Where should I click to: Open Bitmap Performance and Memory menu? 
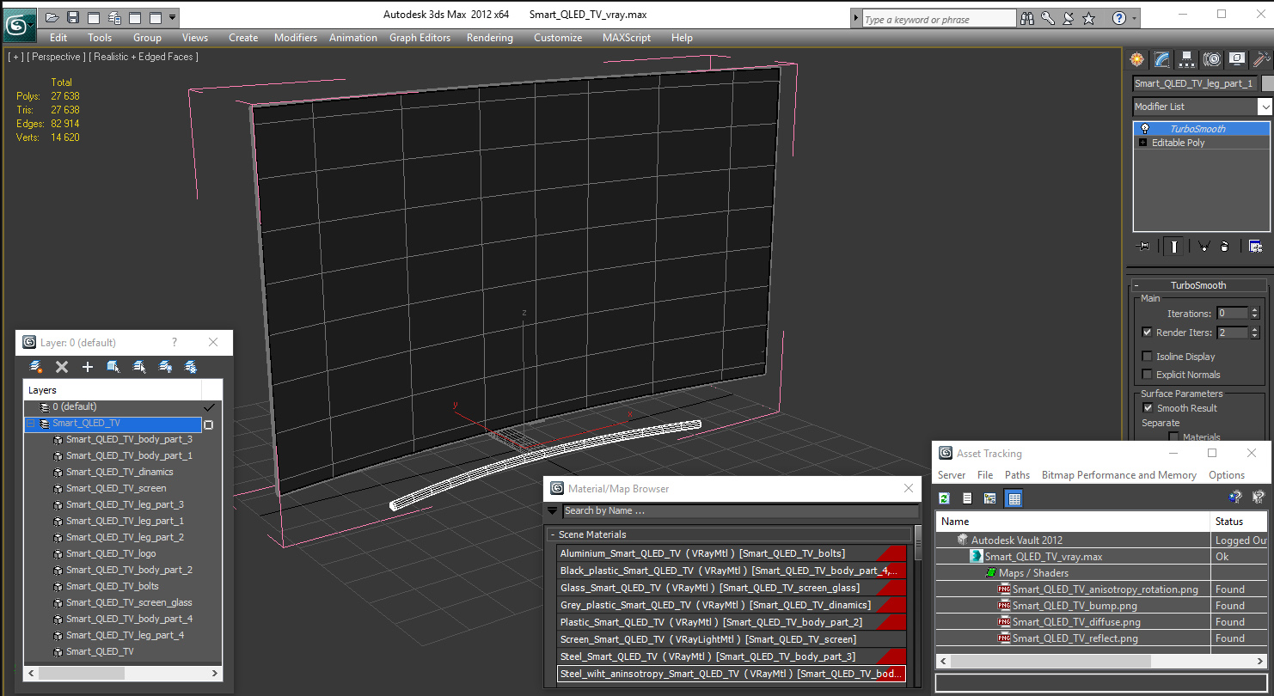tap(1119, 475)
